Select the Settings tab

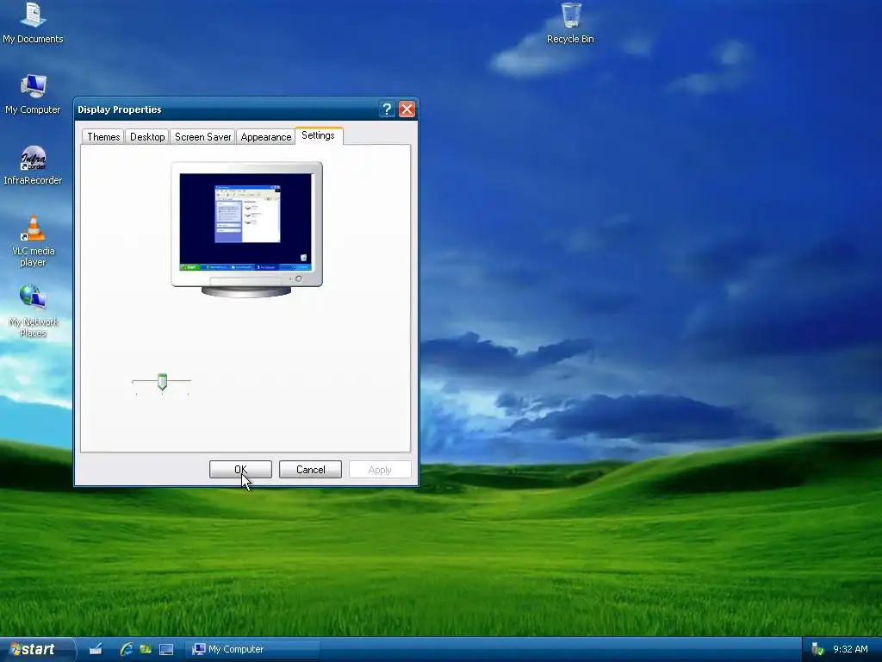click(x=319, y=135)
